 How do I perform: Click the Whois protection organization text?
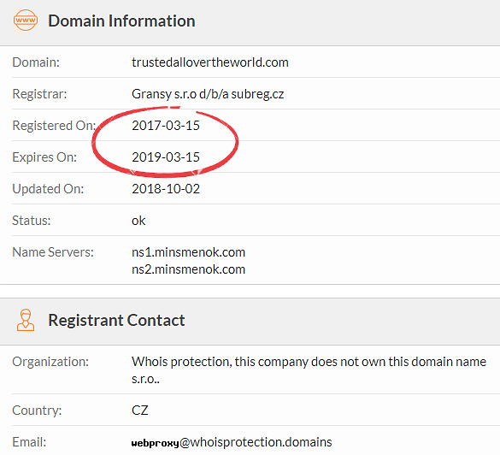[309, 370]
